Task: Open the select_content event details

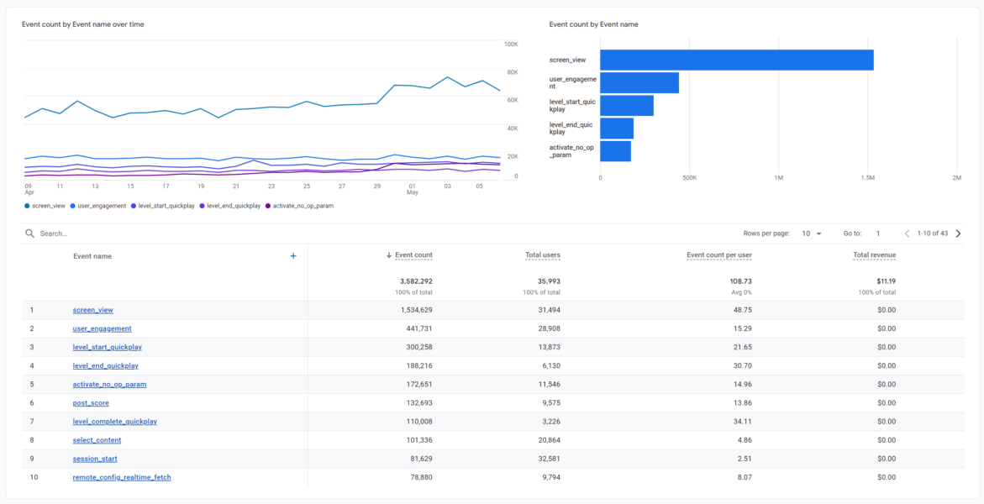Action: [96, 439]
